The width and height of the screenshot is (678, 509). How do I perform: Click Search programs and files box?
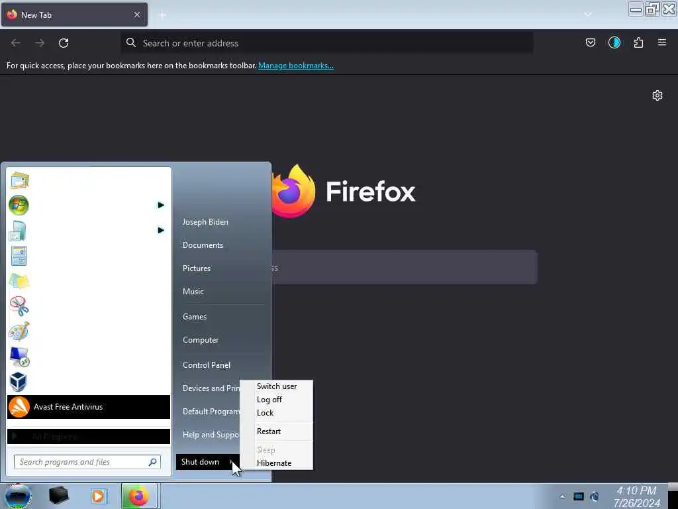(87, 462)
